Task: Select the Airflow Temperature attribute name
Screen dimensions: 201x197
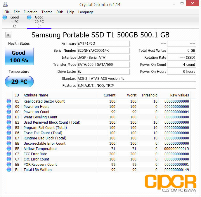Action: tap(40, 149)
